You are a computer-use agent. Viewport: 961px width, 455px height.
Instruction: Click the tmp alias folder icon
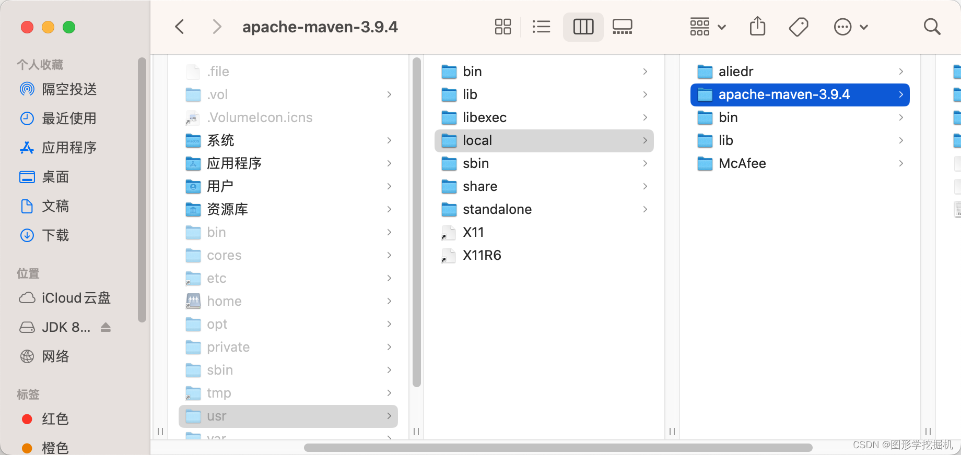point(193,393)
